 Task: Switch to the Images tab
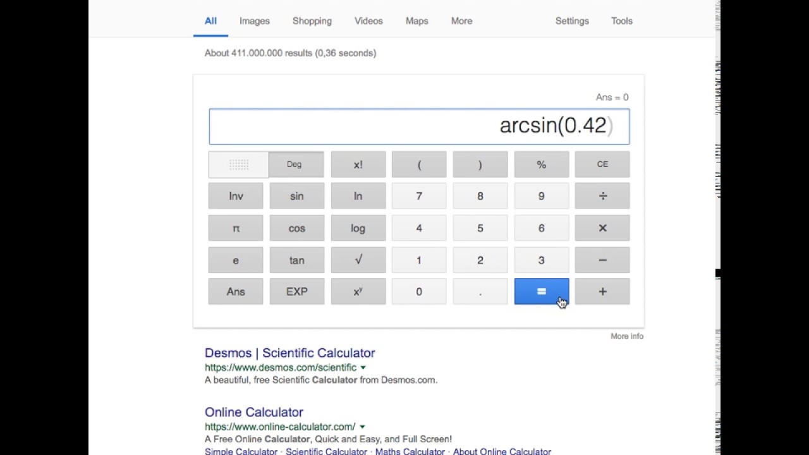click(255, 21)
